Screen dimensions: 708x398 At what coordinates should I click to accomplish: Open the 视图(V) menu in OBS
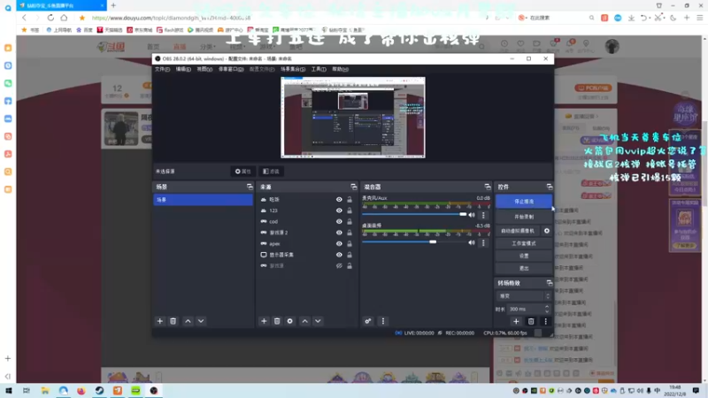click(204, 69)
